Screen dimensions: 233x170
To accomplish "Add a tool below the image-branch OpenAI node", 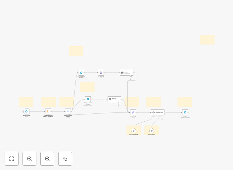I will [x=131, y=79].
